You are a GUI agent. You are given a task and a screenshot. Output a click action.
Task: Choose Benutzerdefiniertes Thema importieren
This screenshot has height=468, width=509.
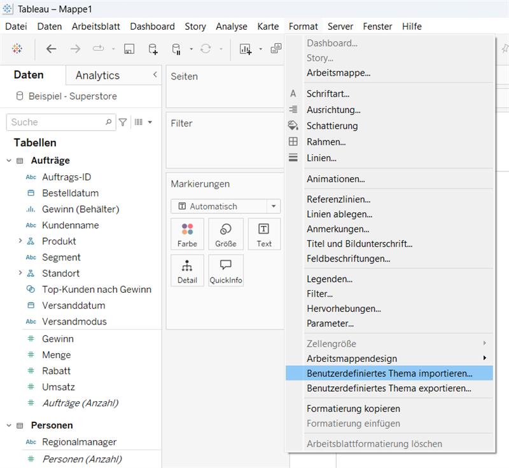(x=389, y=373)
